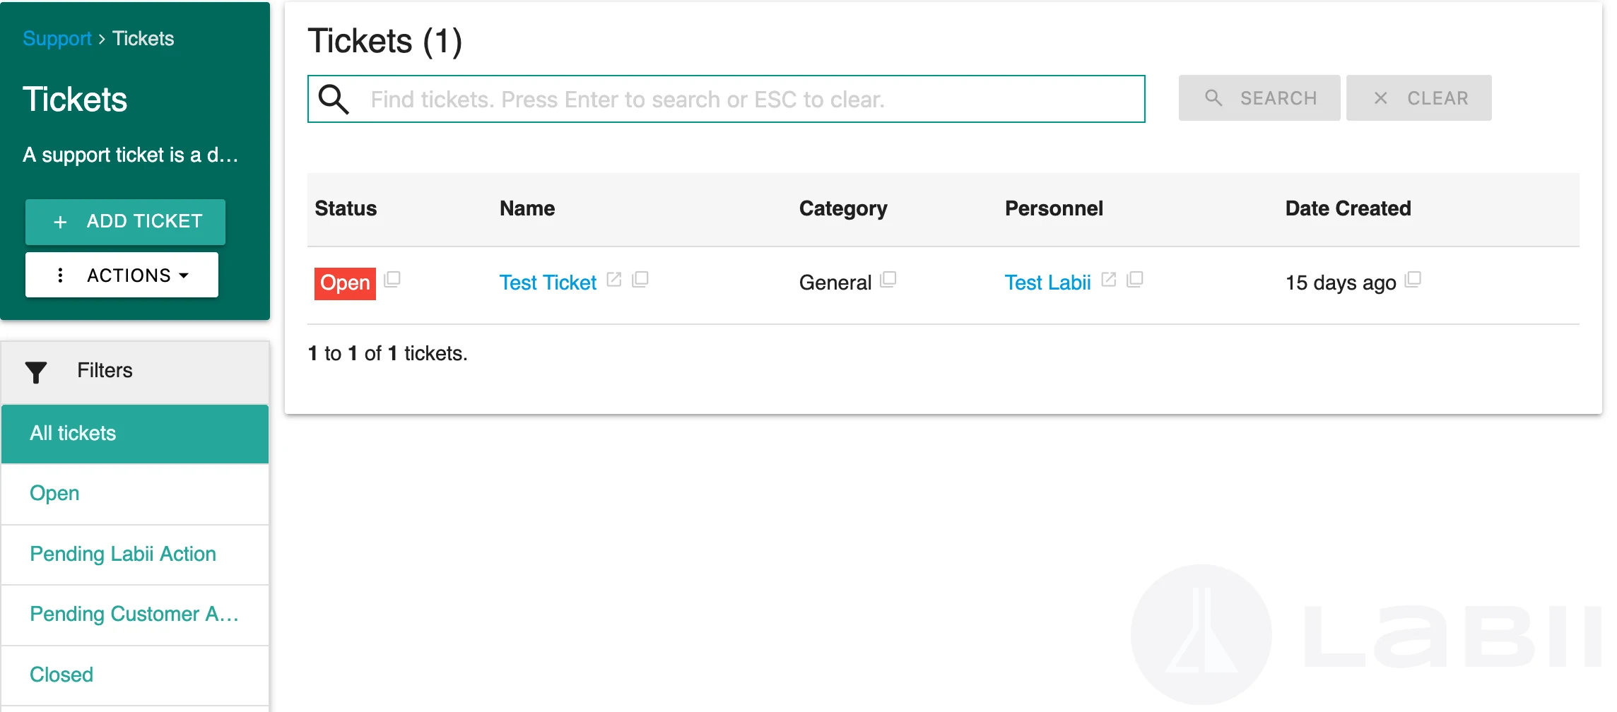Open Test Labii personnel external link icon
The height and width of the screenshot is (712, 1617).
coord(1109,280)
